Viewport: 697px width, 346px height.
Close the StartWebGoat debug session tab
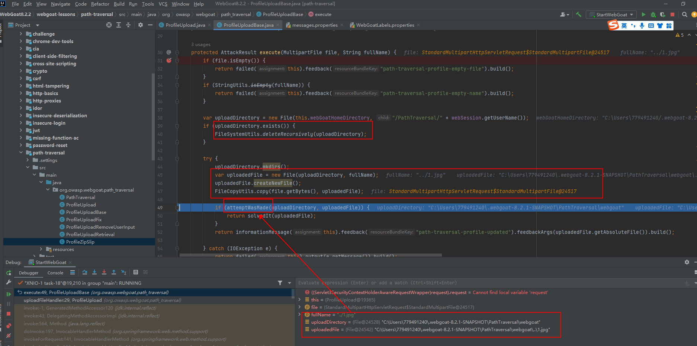70,262
